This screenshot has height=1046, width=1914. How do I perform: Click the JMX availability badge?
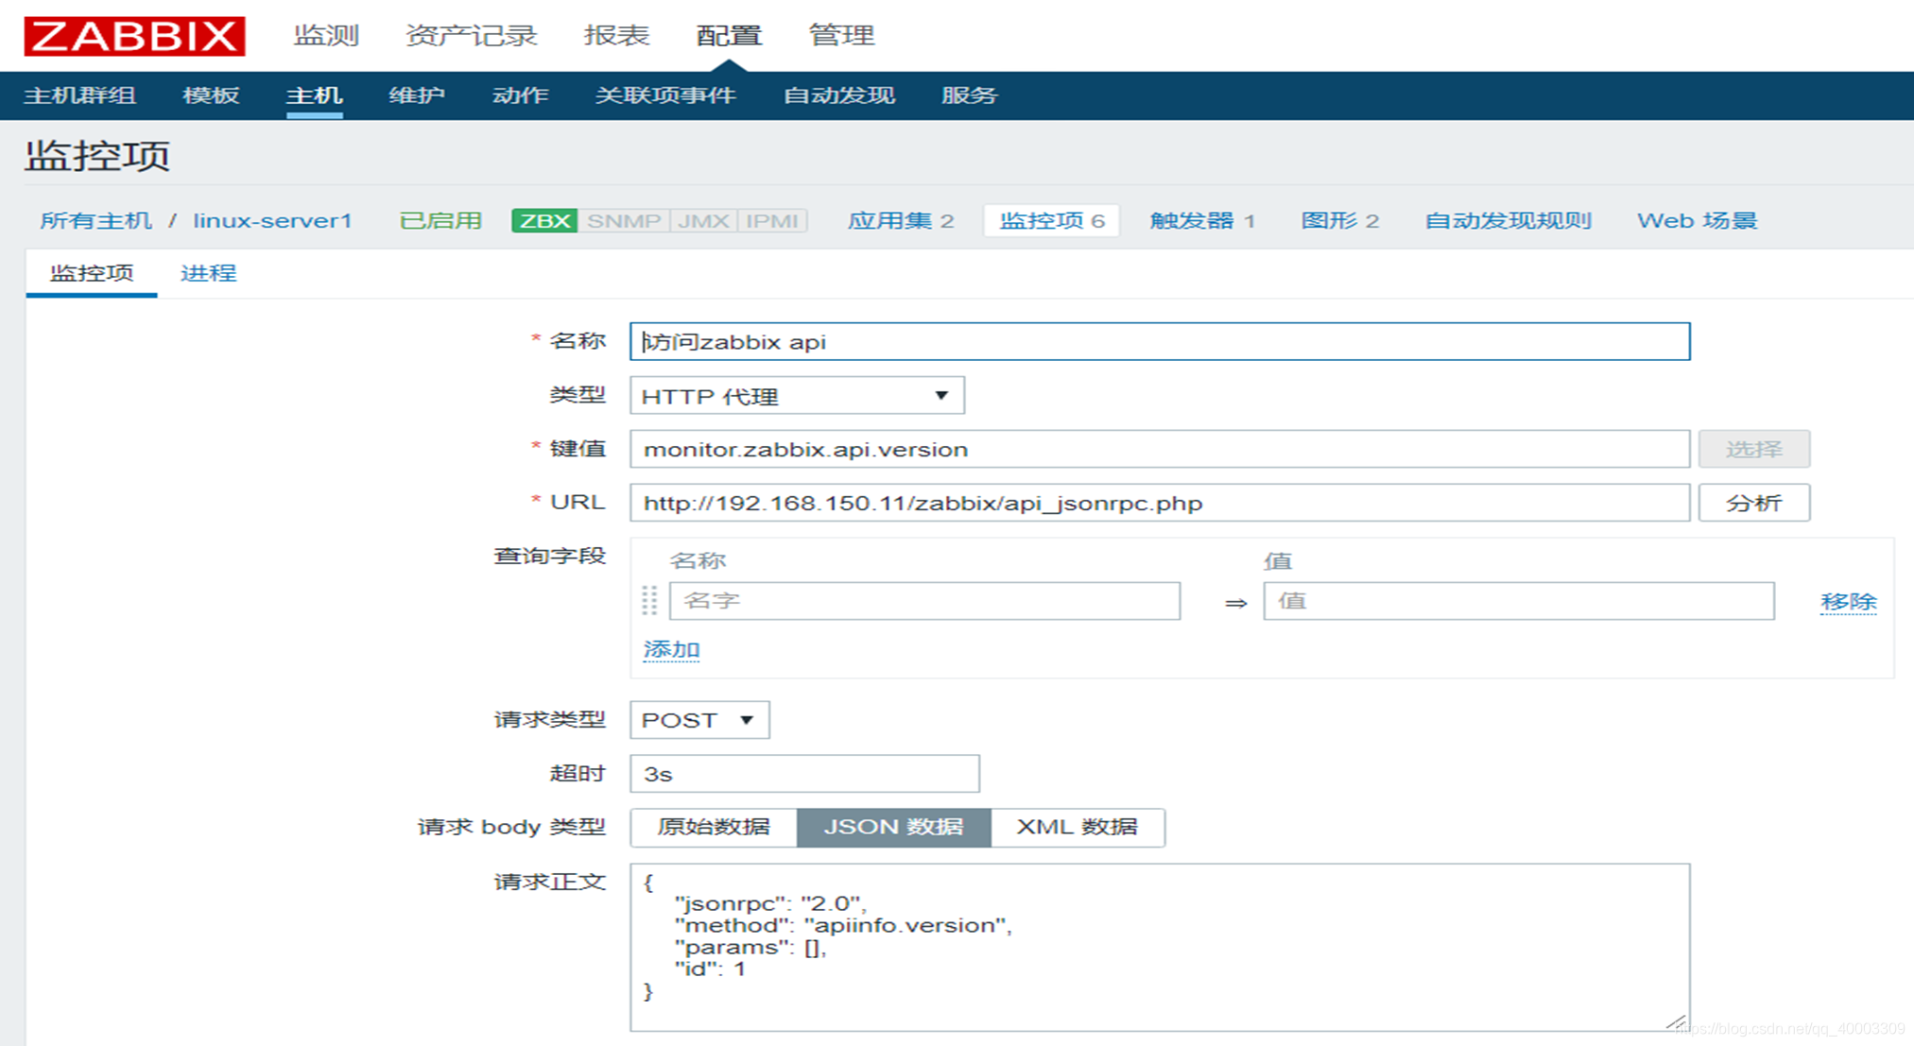coord(704,221)
